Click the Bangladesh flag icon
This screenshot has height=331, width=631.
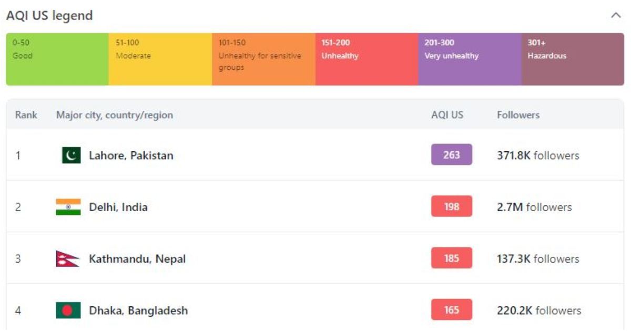click(x=68, y=311)
